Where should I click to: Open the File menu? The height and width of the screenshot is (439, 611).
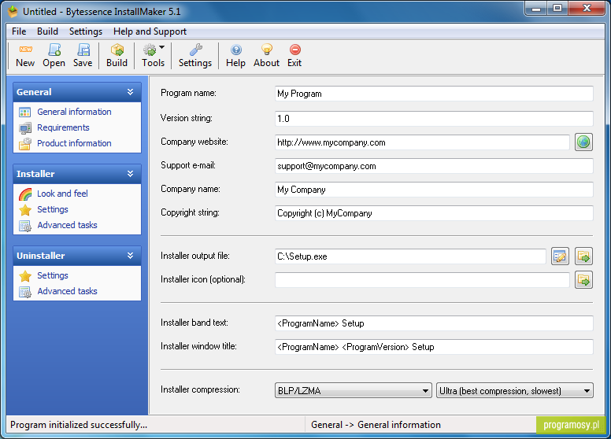[19, 31]
